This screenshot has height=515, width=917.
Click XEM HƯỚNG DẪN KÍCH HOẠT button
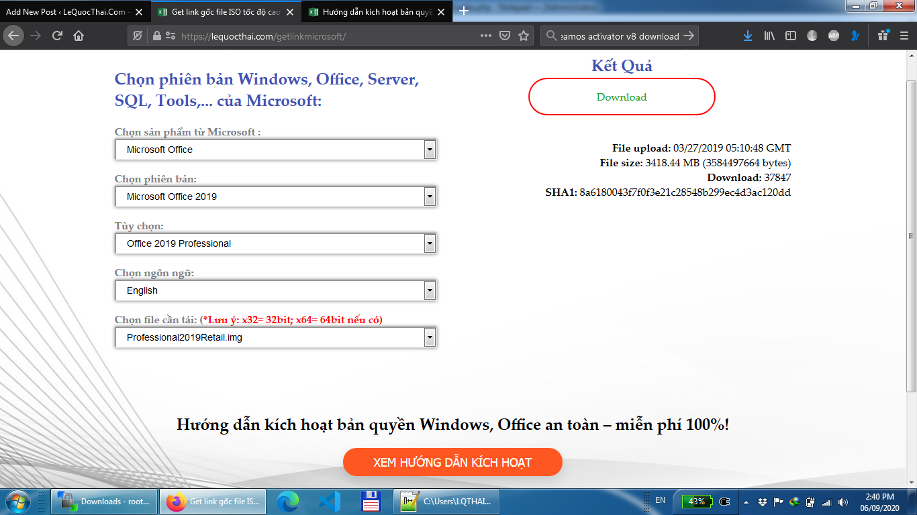click(452, 462)
